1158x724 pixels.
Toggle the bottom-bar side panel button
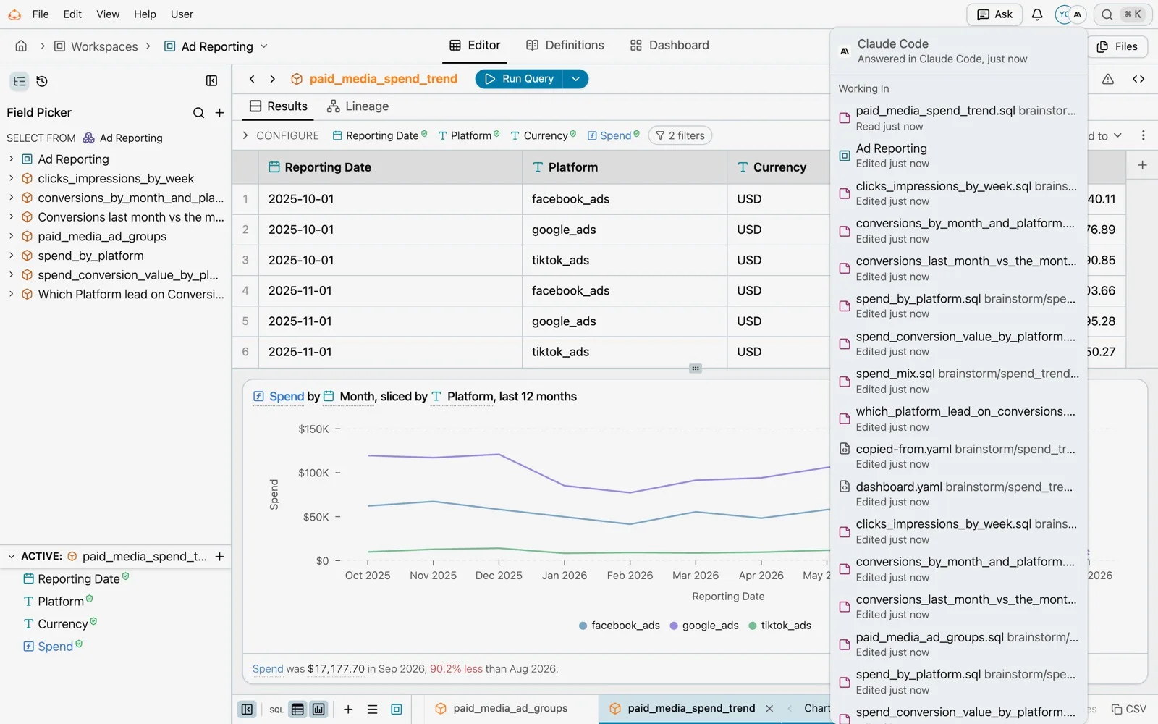tap(247, 710)
